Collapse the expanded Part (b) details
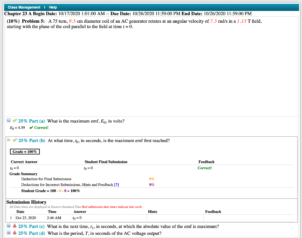Screen dimensions: 302x238 point(9,140)
